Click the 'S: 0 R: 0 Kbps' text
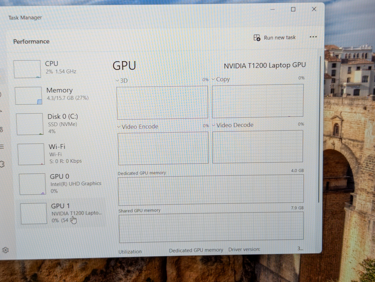 coord(66,161)
